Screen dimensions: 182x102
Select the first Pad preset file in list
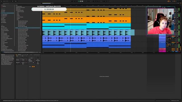click(24, 21)
